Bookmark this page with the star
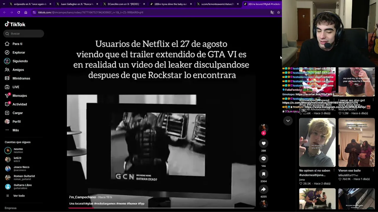Screen dimensions: 378x212 tap(278, 12)
